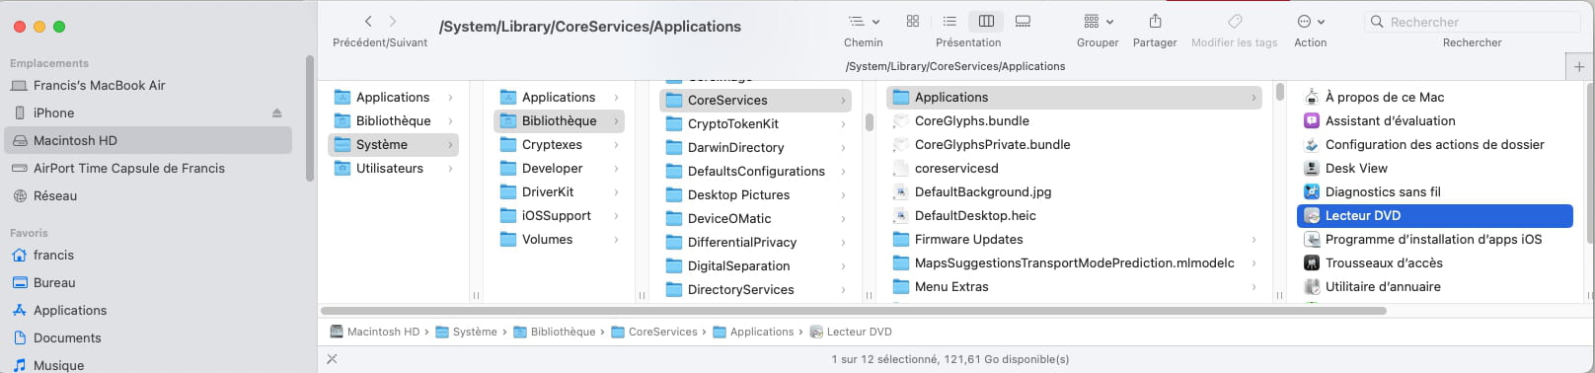Switch to column view
Screen dimensions: 1595x373
[986, 21]
